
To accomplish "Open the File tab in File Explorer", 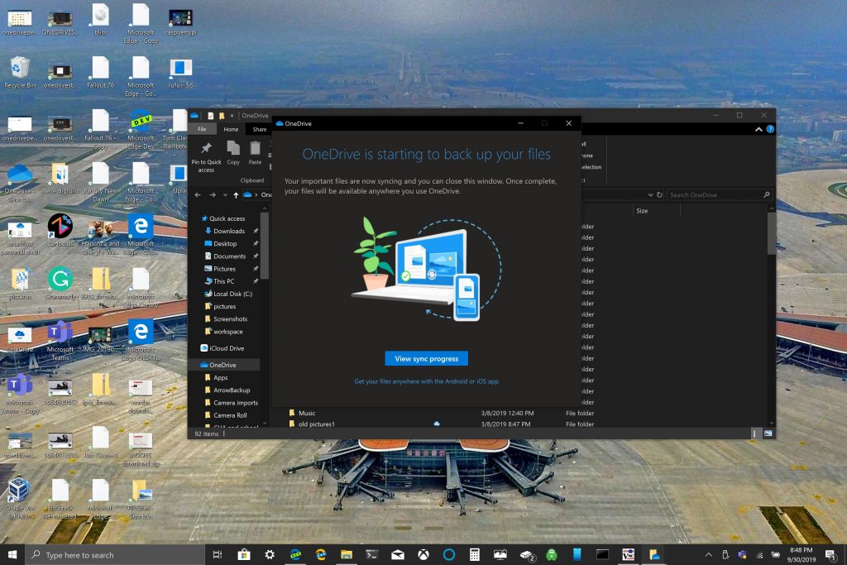I will click(x=202, y=129).
